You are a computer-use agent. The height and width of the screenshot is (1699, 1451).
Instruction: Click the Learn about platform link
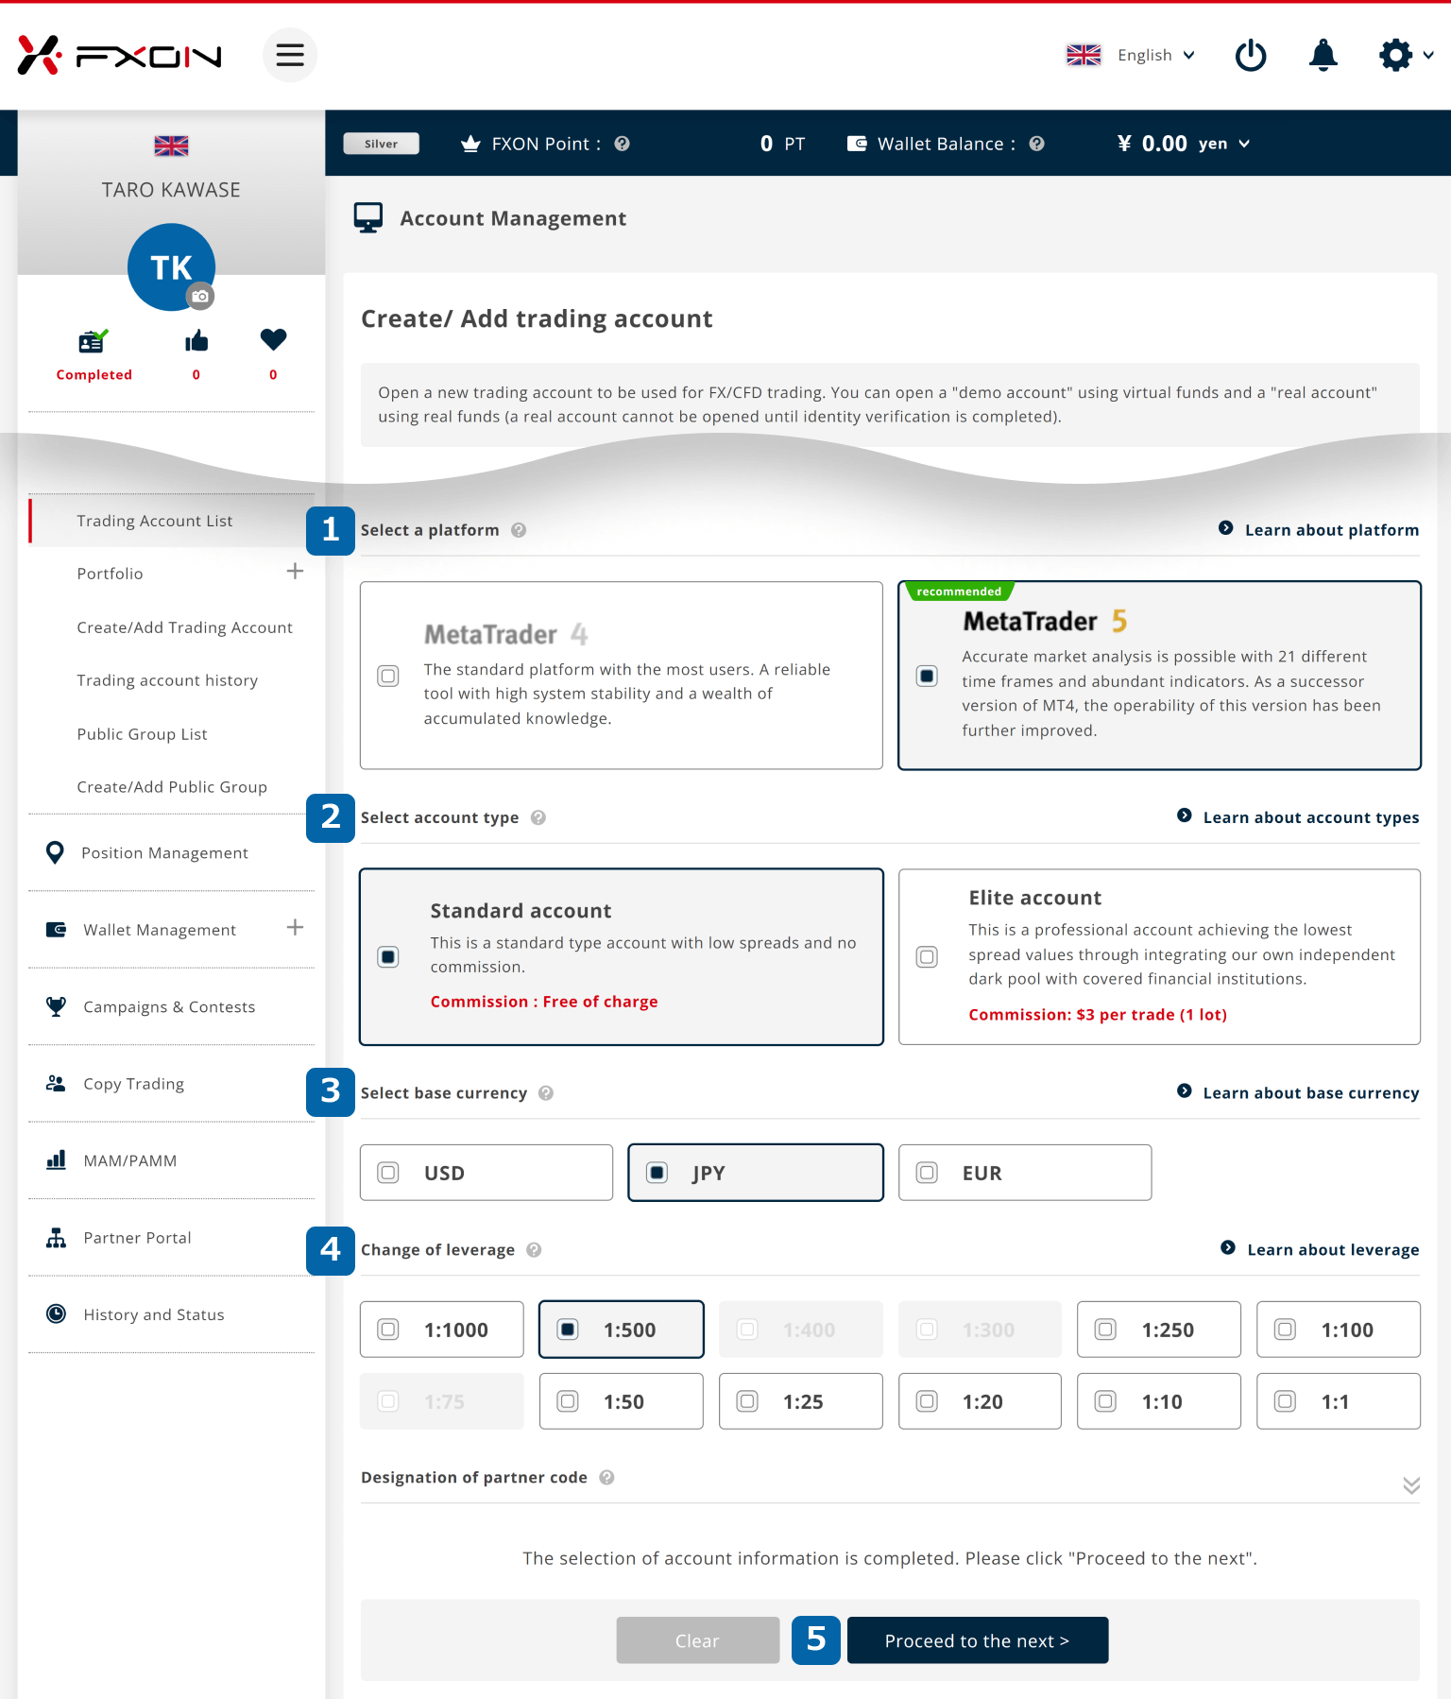point(1319,530)
